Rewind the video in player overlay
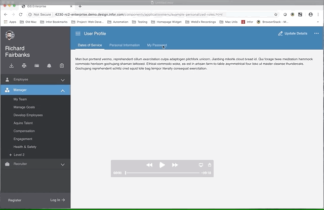This screenshot has width=324, height=210. (x=149, y=165)
